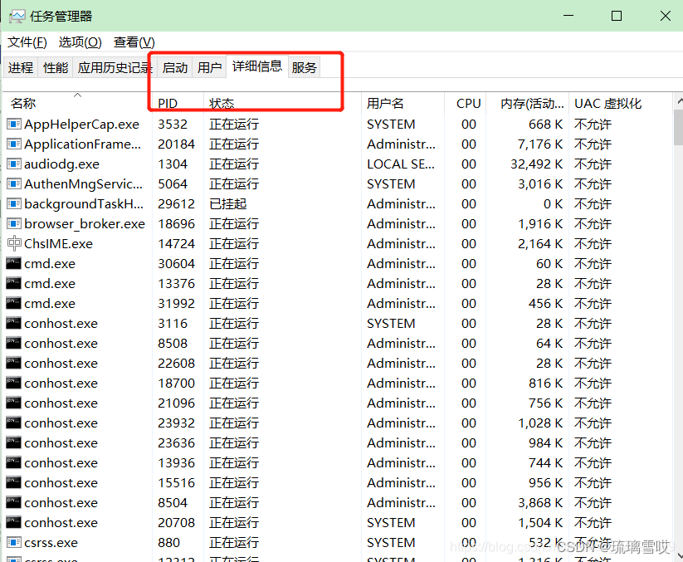Click the browser_broker.exe icon
This screenshot has height=562, width=683.
pyautogui.click(x=14, y=224)
